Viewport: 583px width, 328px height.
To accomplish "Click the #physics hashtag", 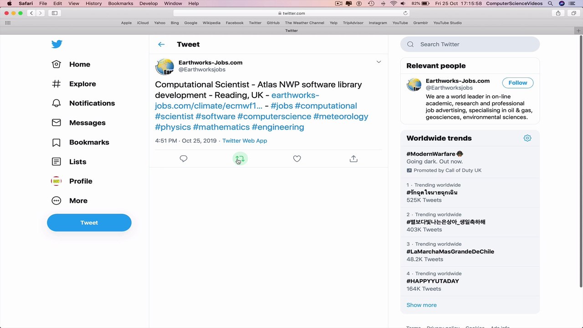I will pos(173,127).
